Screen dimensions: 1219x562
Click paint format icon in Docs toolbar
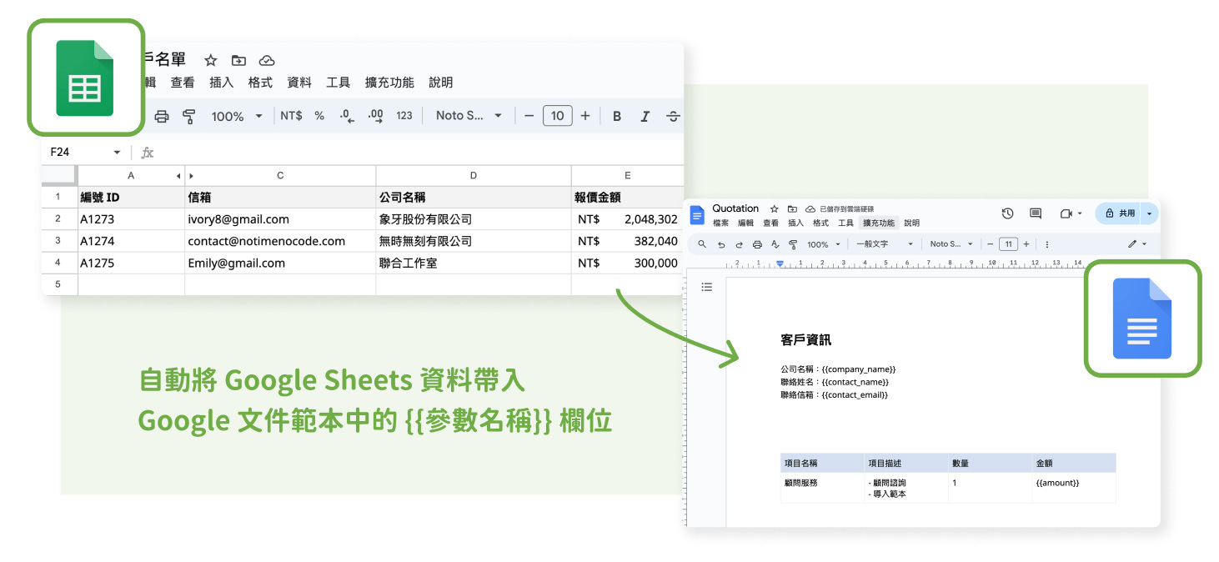pos(793,244)
